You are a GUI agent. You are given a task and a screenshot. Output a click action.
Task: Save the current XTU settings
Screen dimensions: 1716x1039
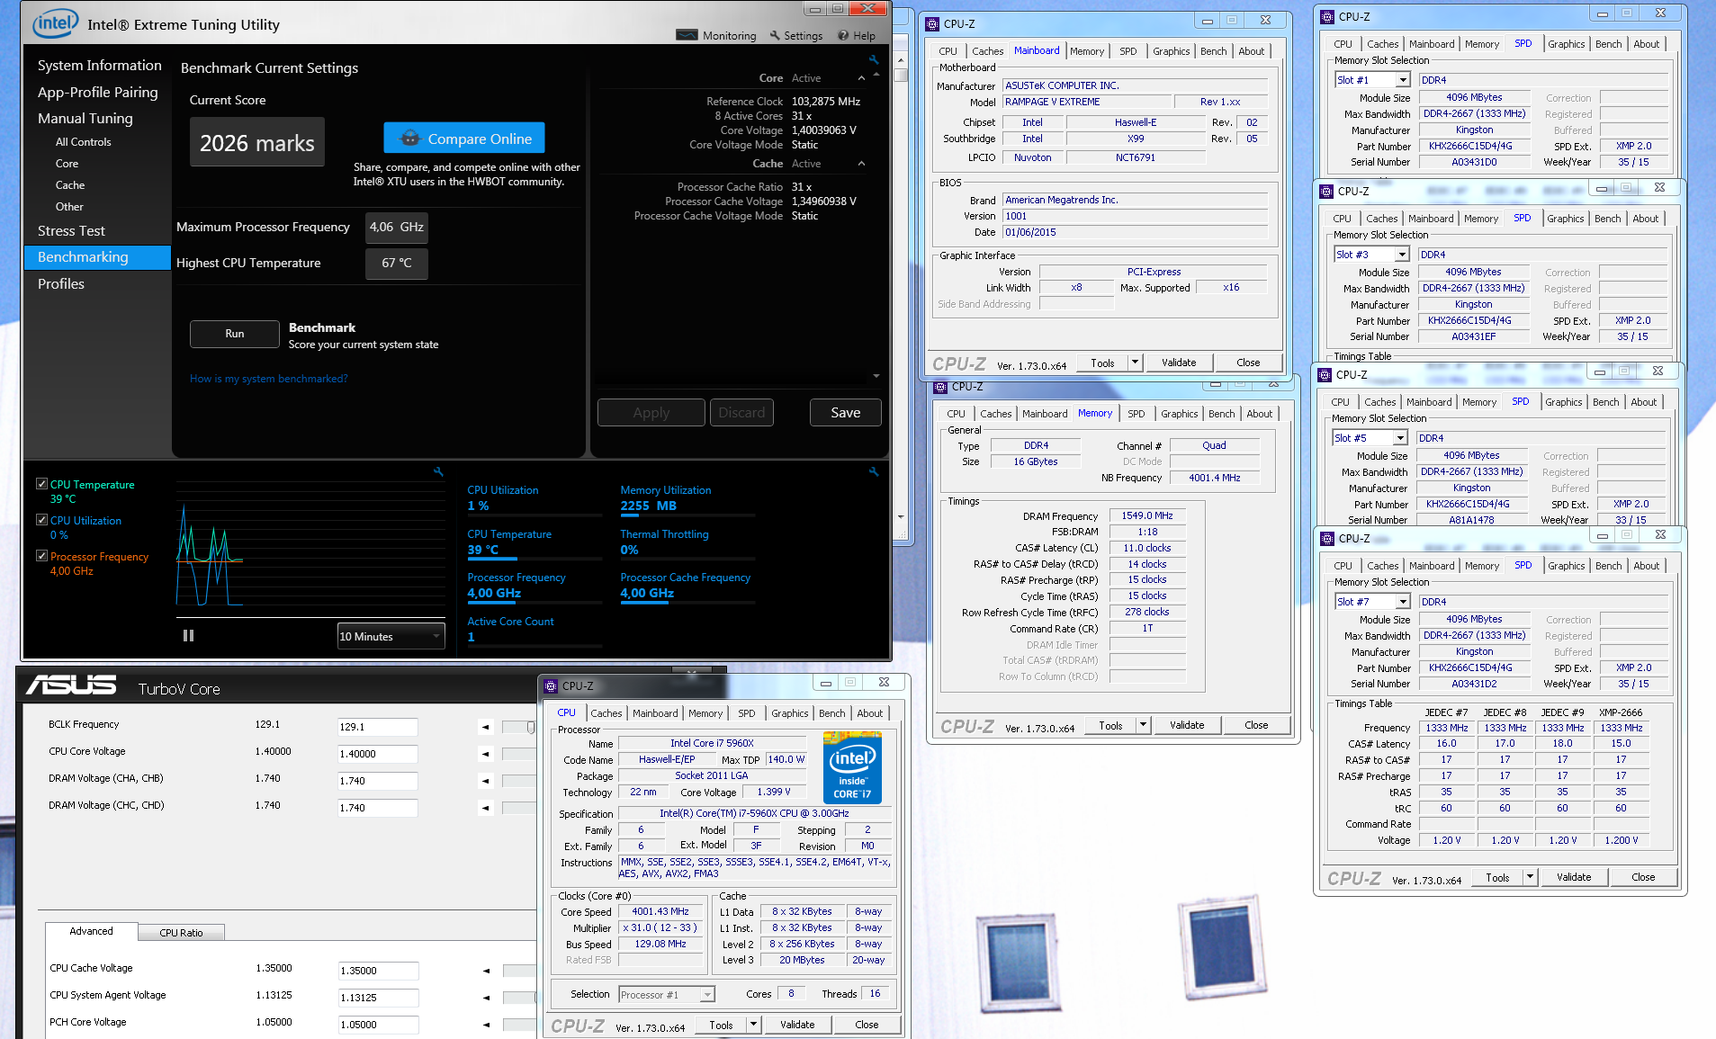[x=845, y=413]
